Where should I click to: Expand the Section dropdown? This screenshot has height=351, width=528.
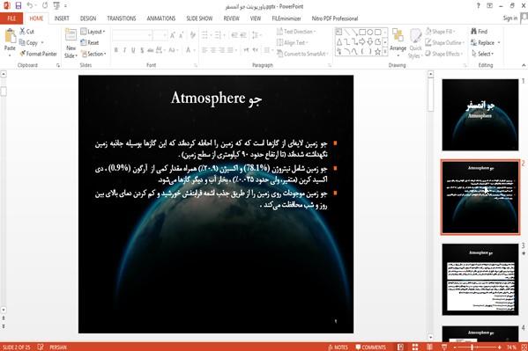[x=93, y=54]
